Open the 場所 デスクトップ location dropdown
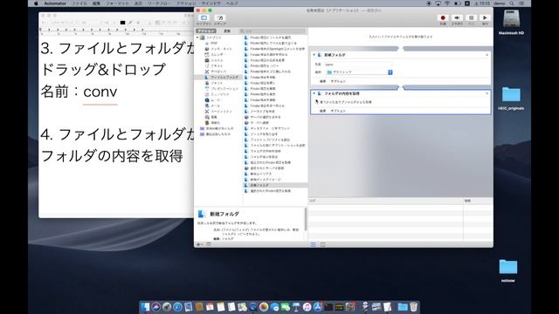The image size is (559, 314). [359, 72]
